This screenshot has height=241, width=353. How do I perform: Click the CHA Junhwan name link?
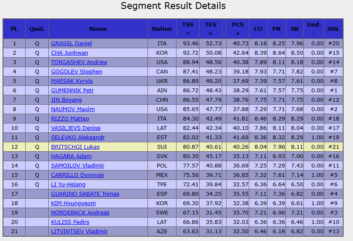(x=69, y=53)
